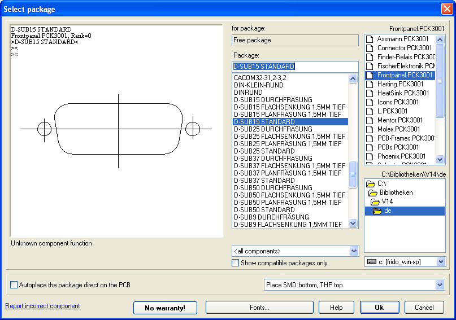Open the drive selection dropdown
This screenshot has width=456, height=320.
pos(440,262)
